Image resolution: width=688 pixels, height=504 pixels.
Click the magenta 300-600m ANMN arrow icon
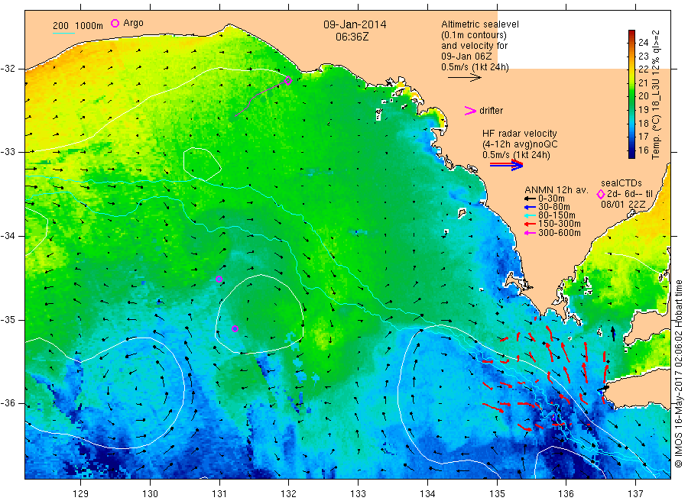pyautogui.click(x=530, y=233)
